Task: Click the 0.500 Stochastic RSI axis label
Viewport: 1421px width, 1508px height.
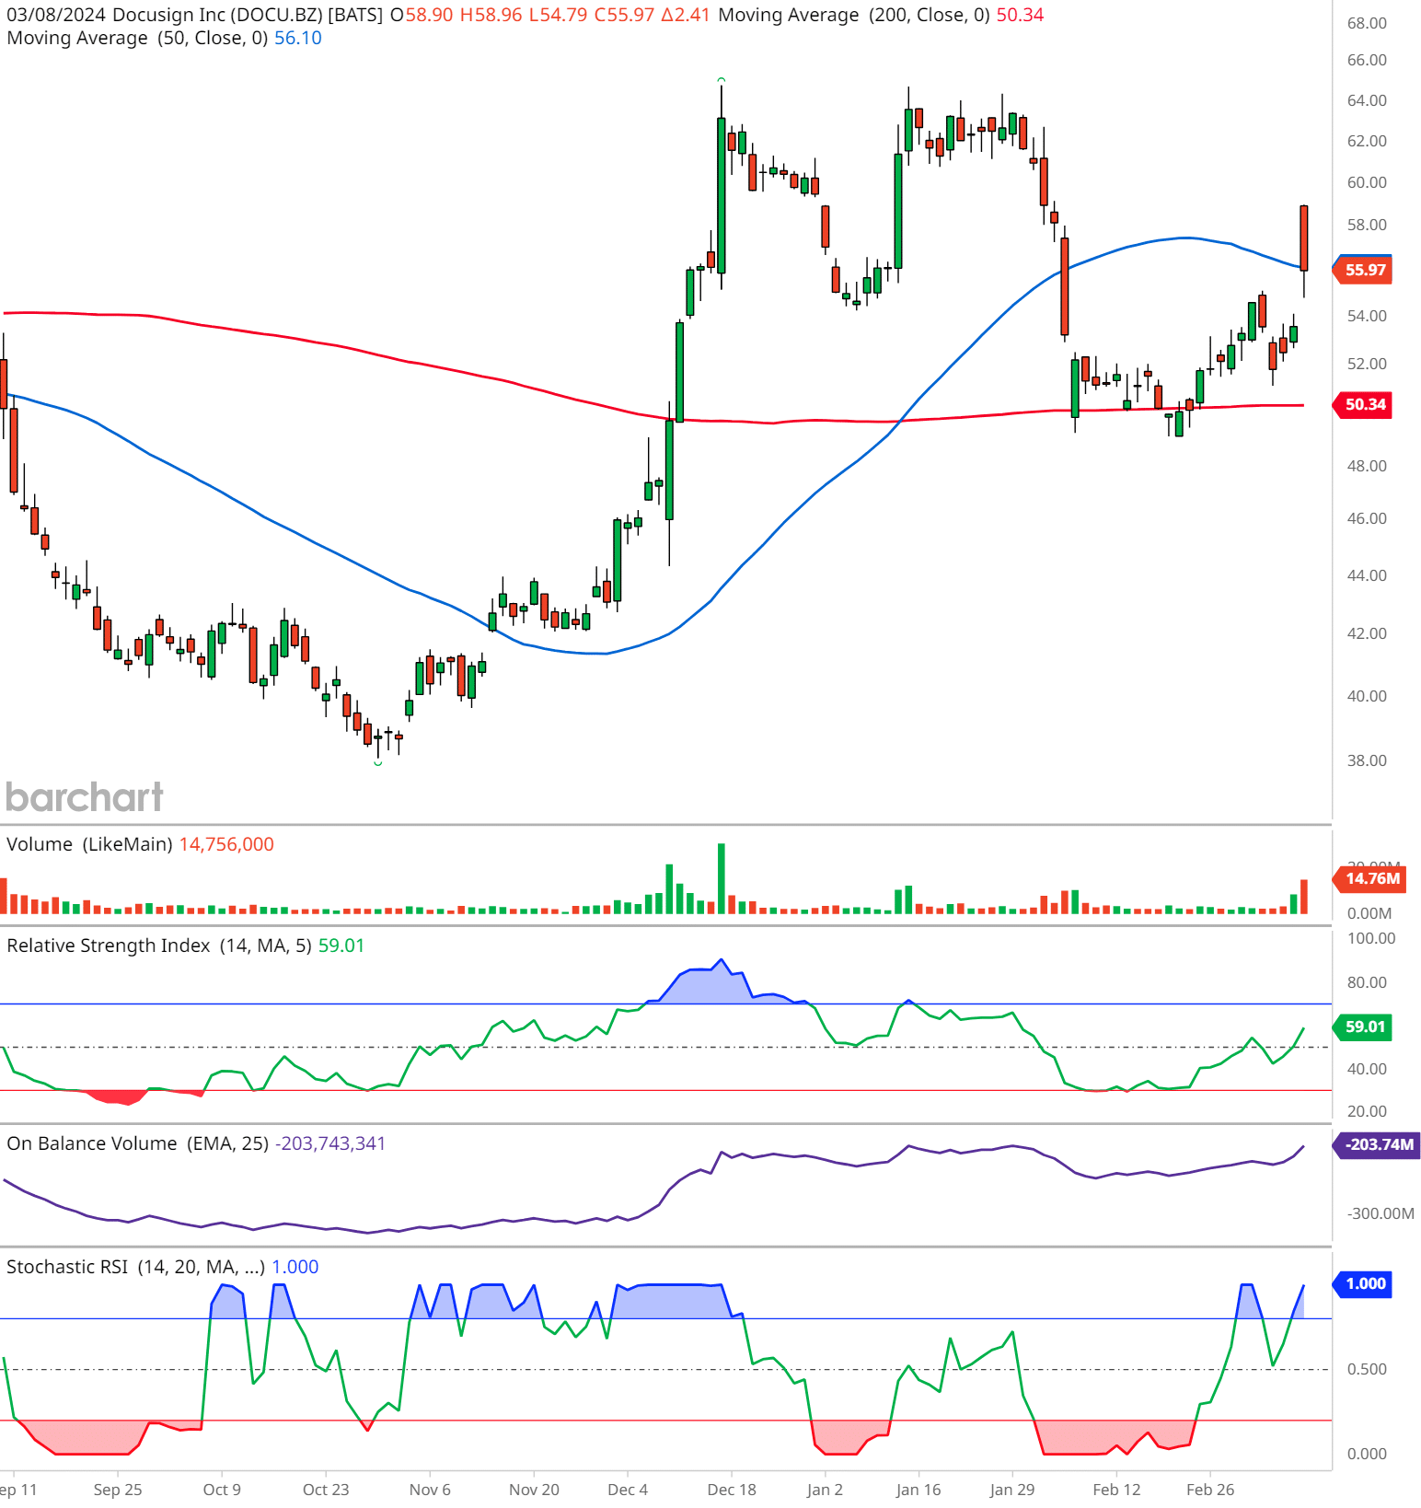Action: click(x=1367, y=1369)
